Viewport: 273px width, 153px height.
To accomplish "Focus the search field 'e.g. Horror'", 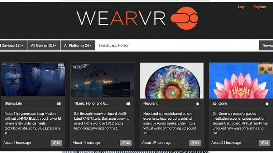I will click(177, 46).
